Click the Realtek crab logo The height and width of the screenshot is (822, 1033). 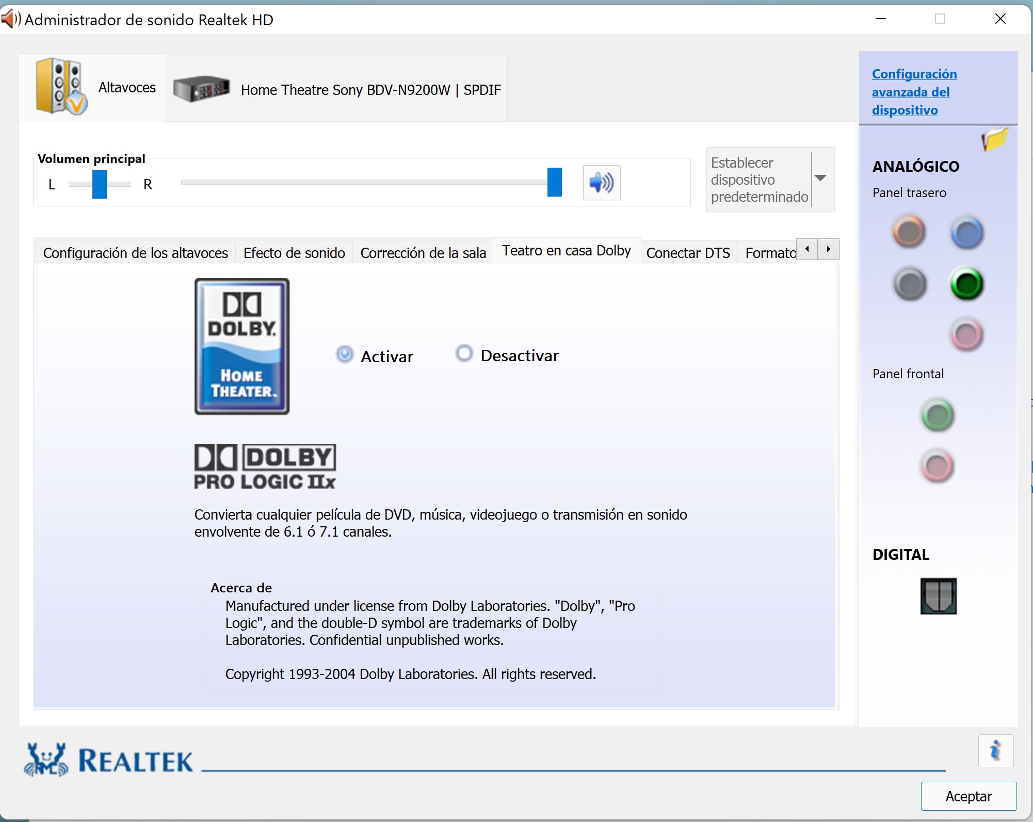pyautogui.click(x=46, y=760)
